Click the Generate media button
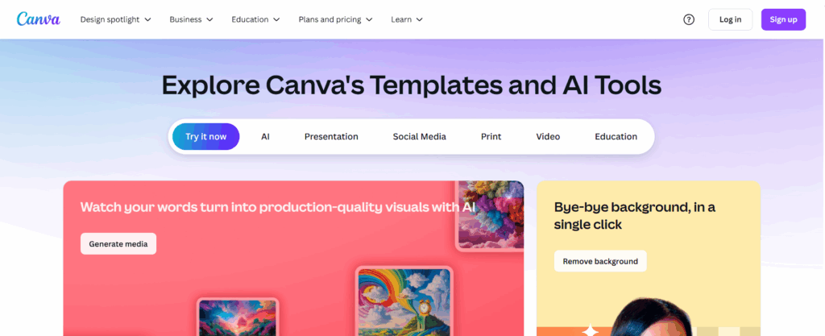The image size is (825, 336). point(118,243)
